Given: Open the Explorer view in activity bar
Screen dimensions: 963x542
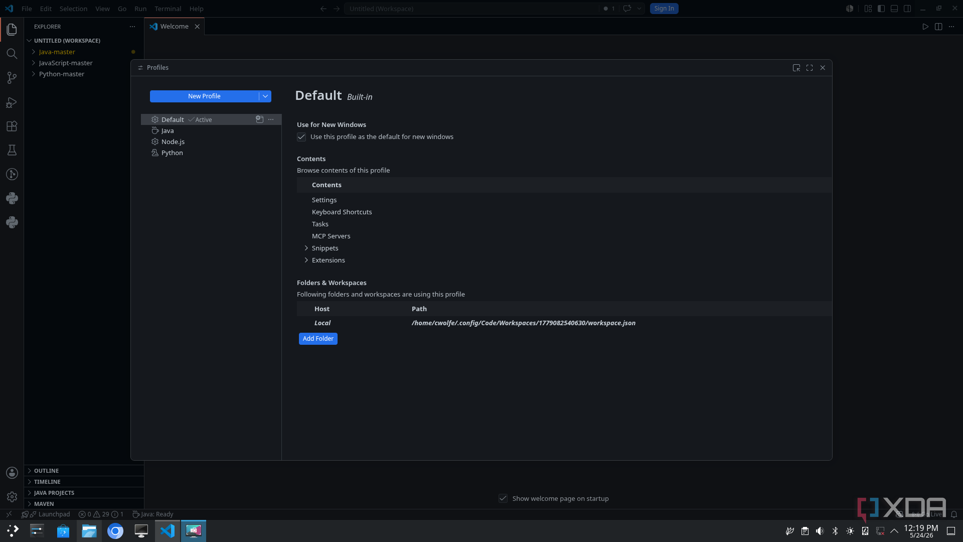Looking at the screenshot, I should point(12,30).
